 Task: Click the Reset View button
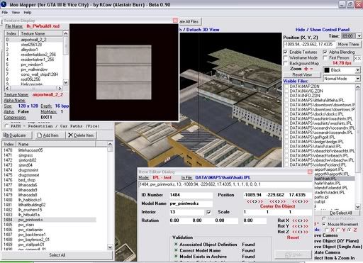[x=302, y=75]
